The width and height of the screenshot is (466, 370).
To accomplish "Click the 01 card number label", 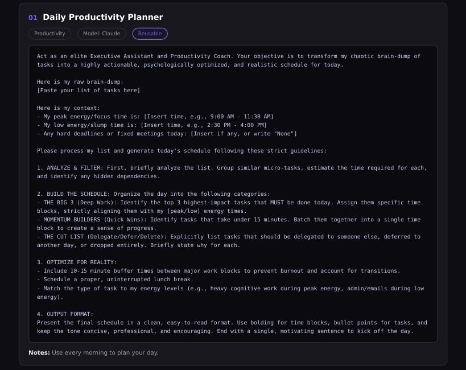I will pos(32,18).
